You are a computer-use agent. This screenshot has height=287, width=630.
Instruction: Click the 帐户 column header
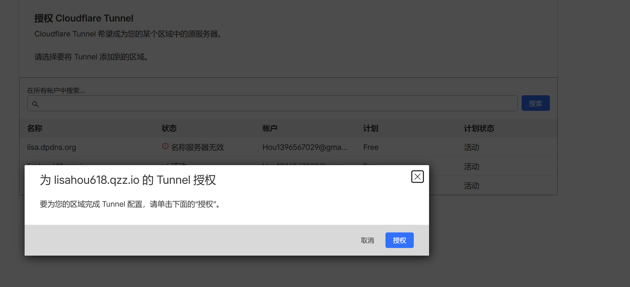pyautogui.click(x=270, y=128)
